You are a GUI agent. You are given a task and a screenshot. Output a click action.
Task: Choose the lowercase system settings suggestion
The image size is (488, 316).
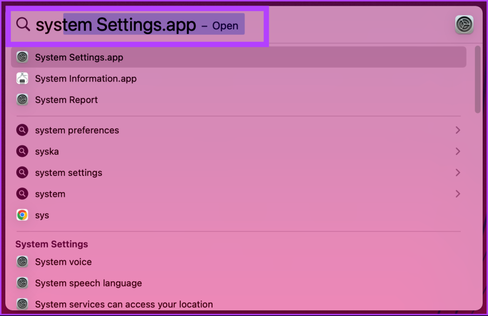click(238, 173)
